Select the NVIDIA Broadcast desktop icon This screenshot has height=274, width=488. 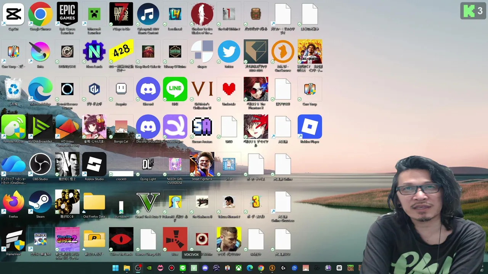[40, 127]
